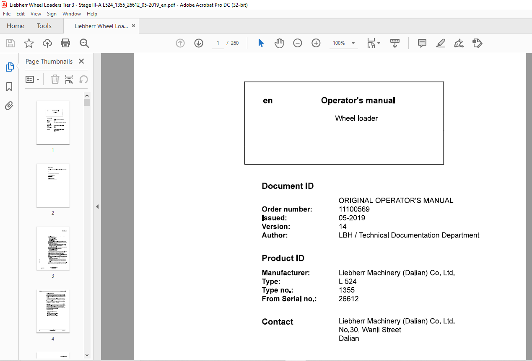Select page 1 thumbnail
The width and height of the screenshot is (532, 361).
click(x=53, y=122)
